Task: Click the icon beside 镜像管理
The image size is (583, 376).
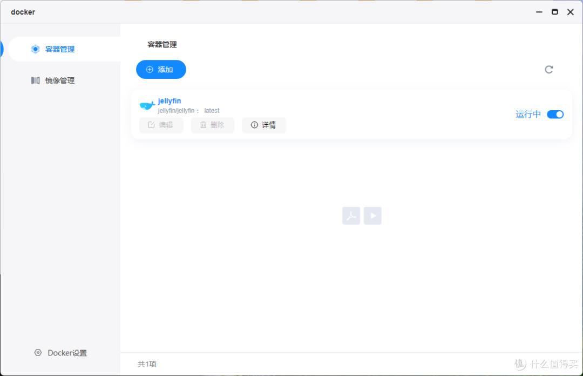Action: [35, 80]
